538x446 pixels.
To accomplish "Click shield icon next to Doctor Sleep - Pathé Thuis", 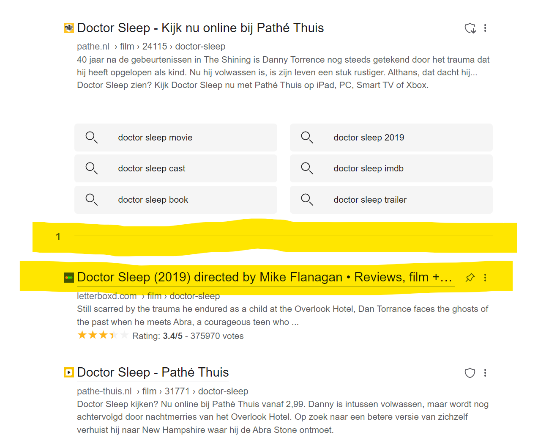I will click(x=470, y=373).
